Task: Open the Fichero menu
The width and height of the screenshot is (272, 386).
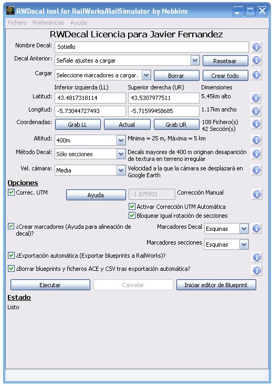Action: (17, 23)
